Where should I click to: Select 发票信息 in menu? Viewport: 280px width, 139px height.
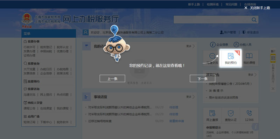click(x=29, y=73)
